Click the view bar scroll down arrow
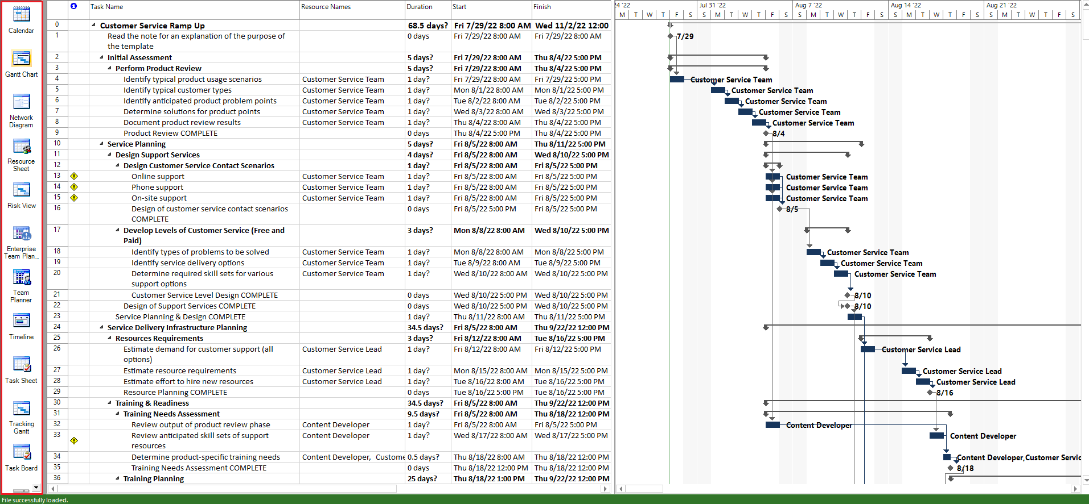Image resolution: width=1089 pixels, height=504 pixels. click(36, 488)
